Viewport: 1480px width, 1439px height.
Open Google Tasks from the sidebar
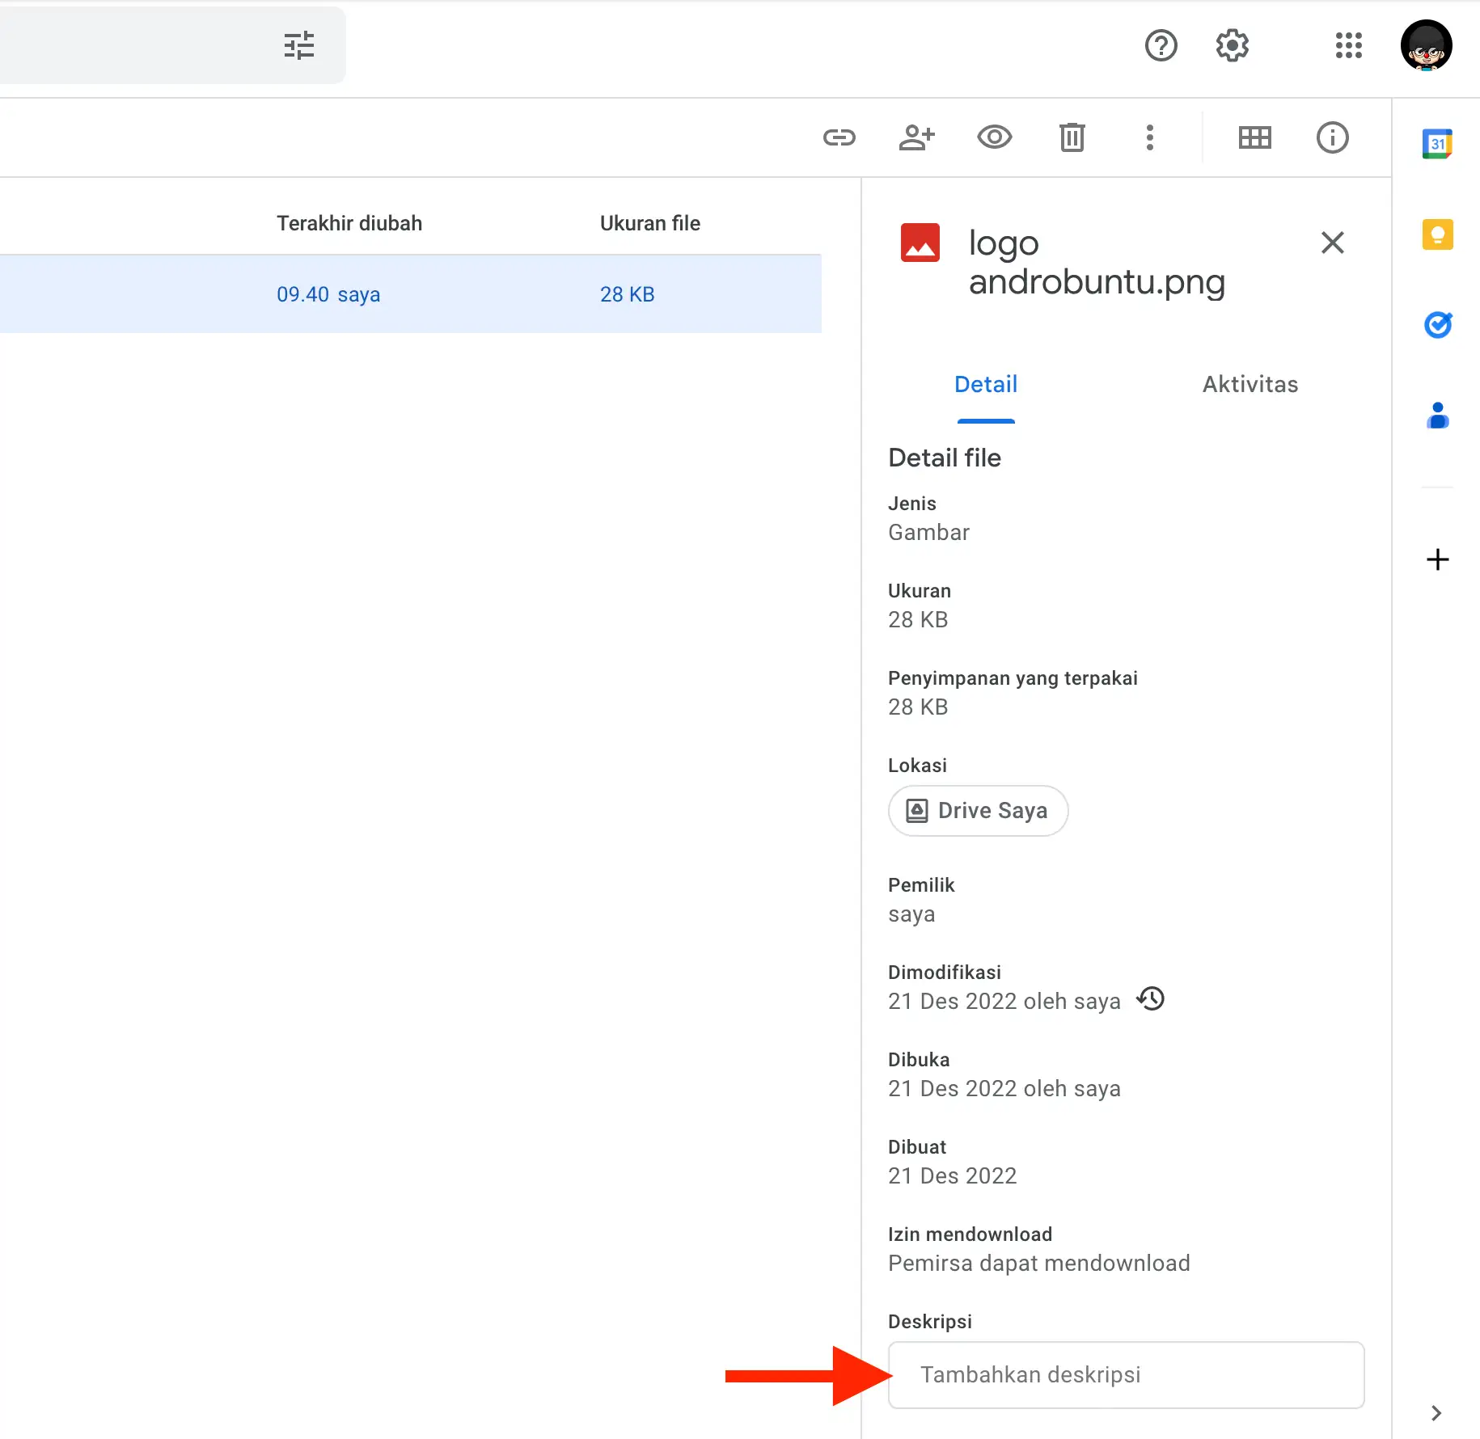point(1439,325)
